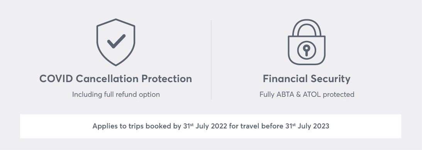Click 'Including full refund option' text
The width and height of the screenshot is (422, 150).
pos(116,94)
